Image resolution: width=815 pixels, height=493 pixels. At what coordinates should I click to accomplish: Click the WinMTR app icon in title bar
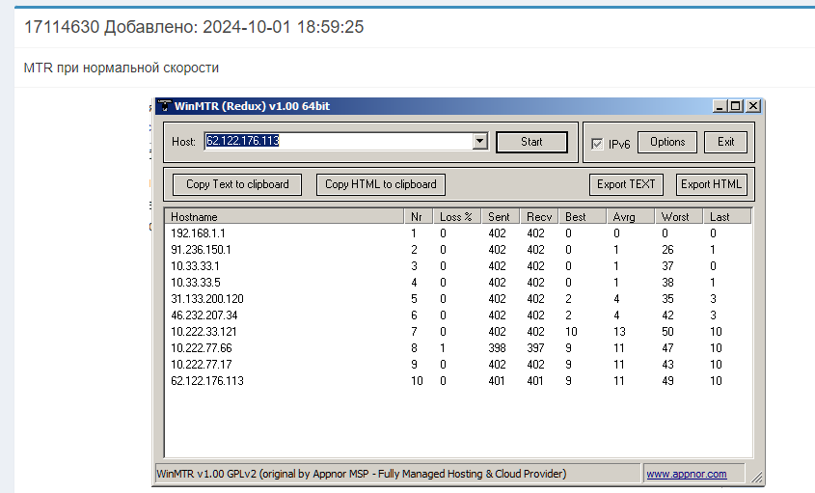(x=165, y=106)
